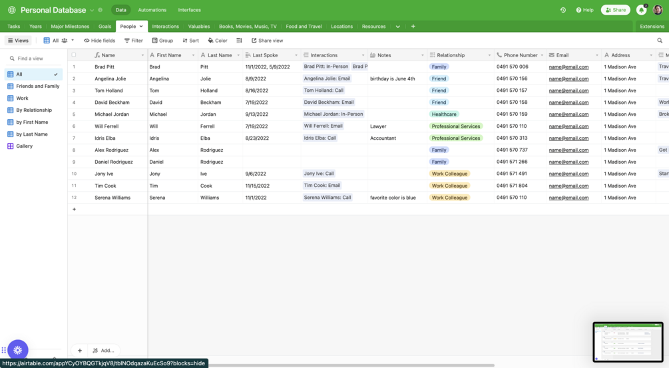669x368 pixels.
Task: Click base info icon next to title
Action: [101, 10]
